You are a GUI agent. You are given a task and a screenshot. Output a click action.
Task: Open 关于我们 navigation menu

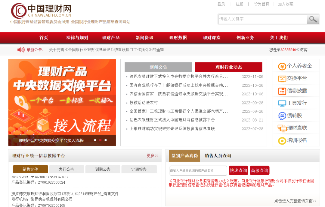(279, 37)
